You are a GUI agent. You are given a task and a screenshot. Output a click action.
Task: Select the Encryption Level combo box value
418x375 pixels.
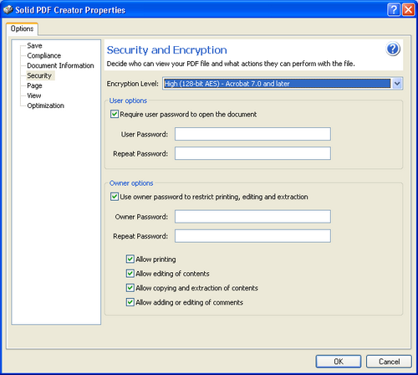[x=277, y=84]
